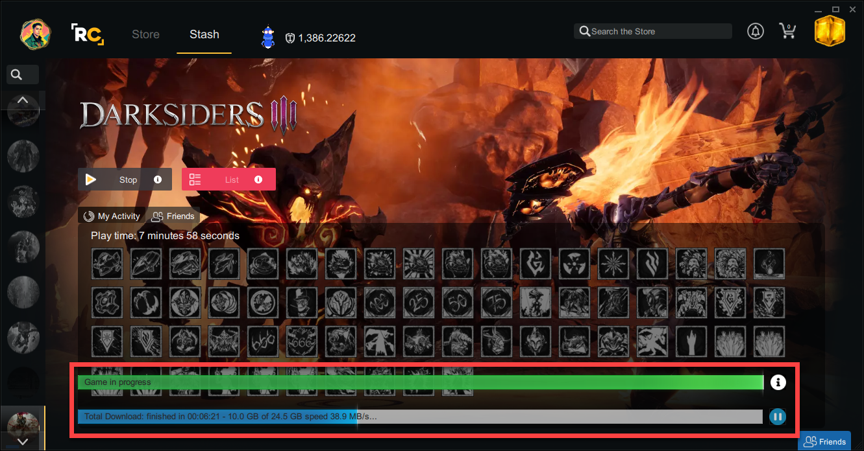864x451 pixels.
Task: Click the green Game in progress bar
Action: pos(421,382)
